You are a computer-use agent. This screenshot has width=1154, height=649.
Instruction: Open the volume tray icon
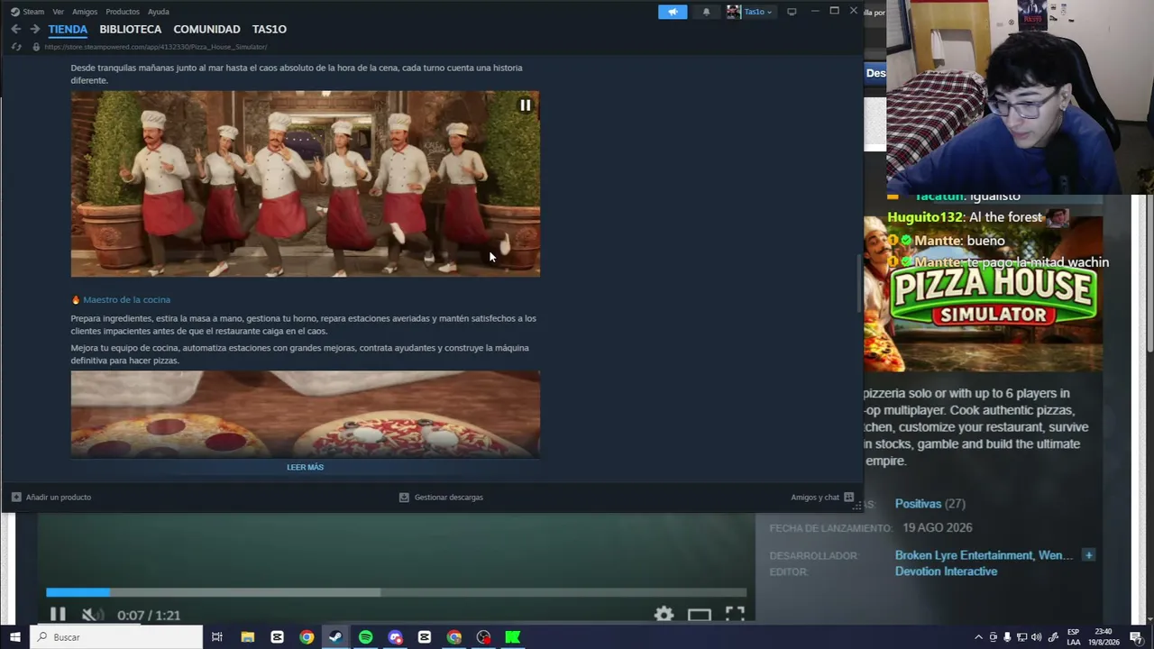(x=1036, y=637)
